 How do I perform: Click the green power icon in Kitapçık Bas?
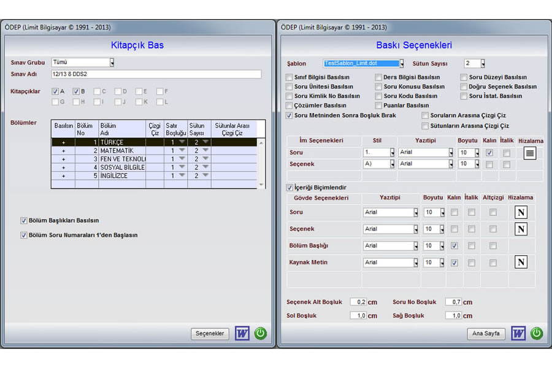pyautogui.click(x=261, y=334)
